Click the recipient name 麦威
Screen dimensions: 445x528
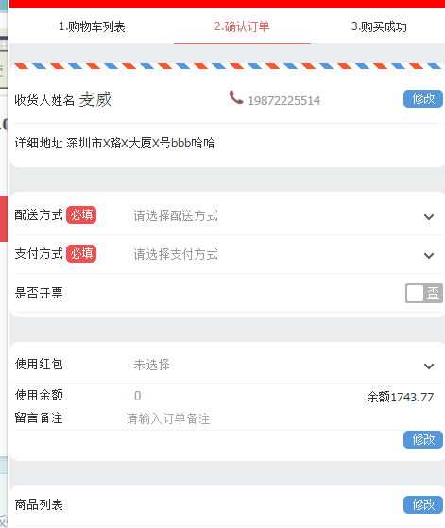pos(95,100)
